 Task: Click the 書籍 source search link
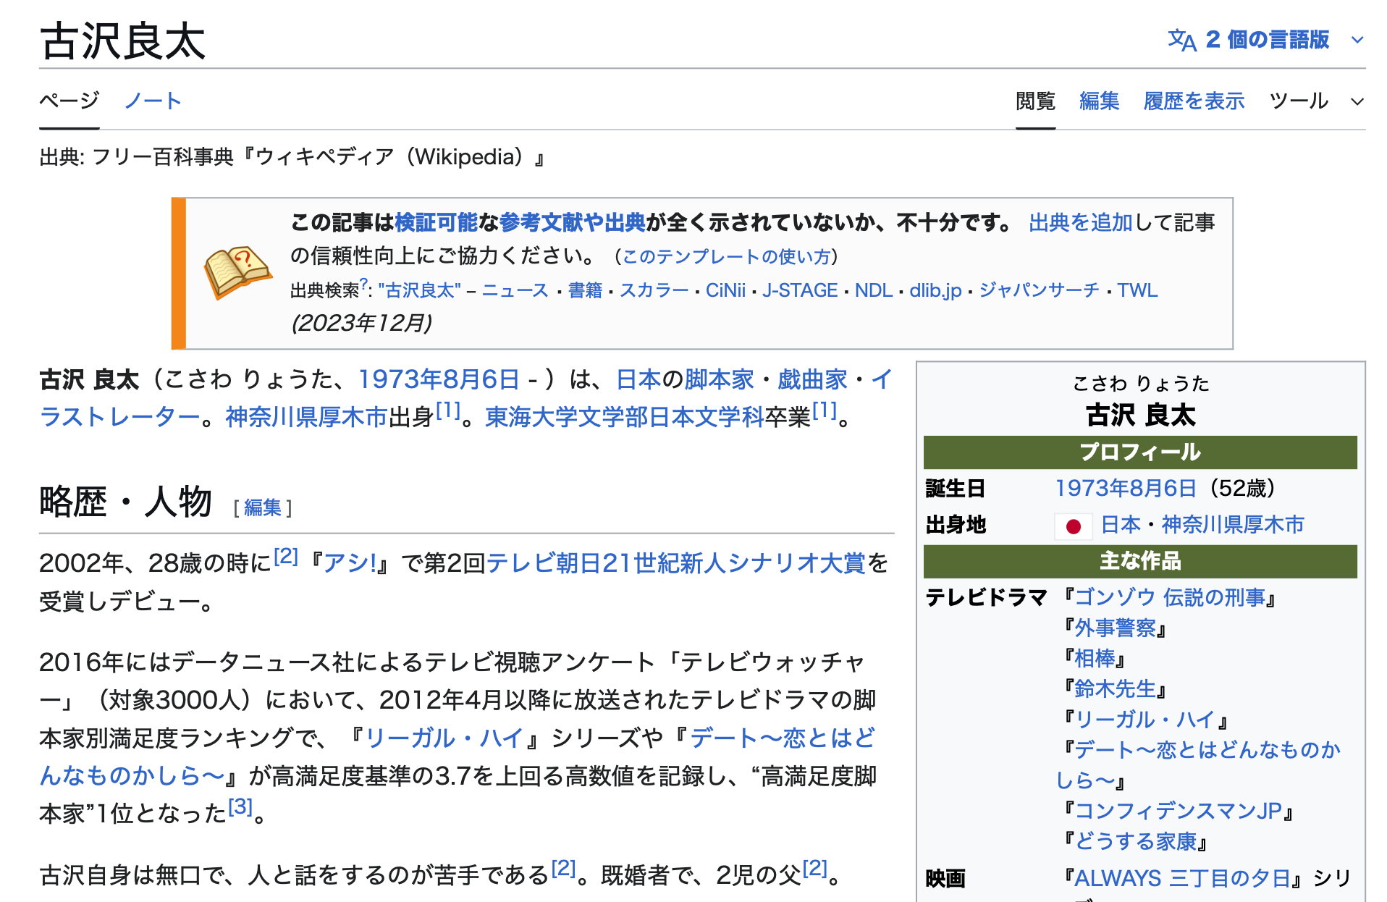pyautogui.click(x=585, y=290)
